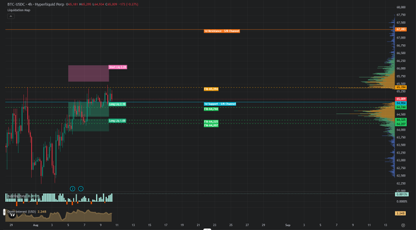Click the 0.0013% funding rate axis tag
Image resolution: width=416 pixels, height=230 pixels.
pyautogui.click(x=402, y=195)
